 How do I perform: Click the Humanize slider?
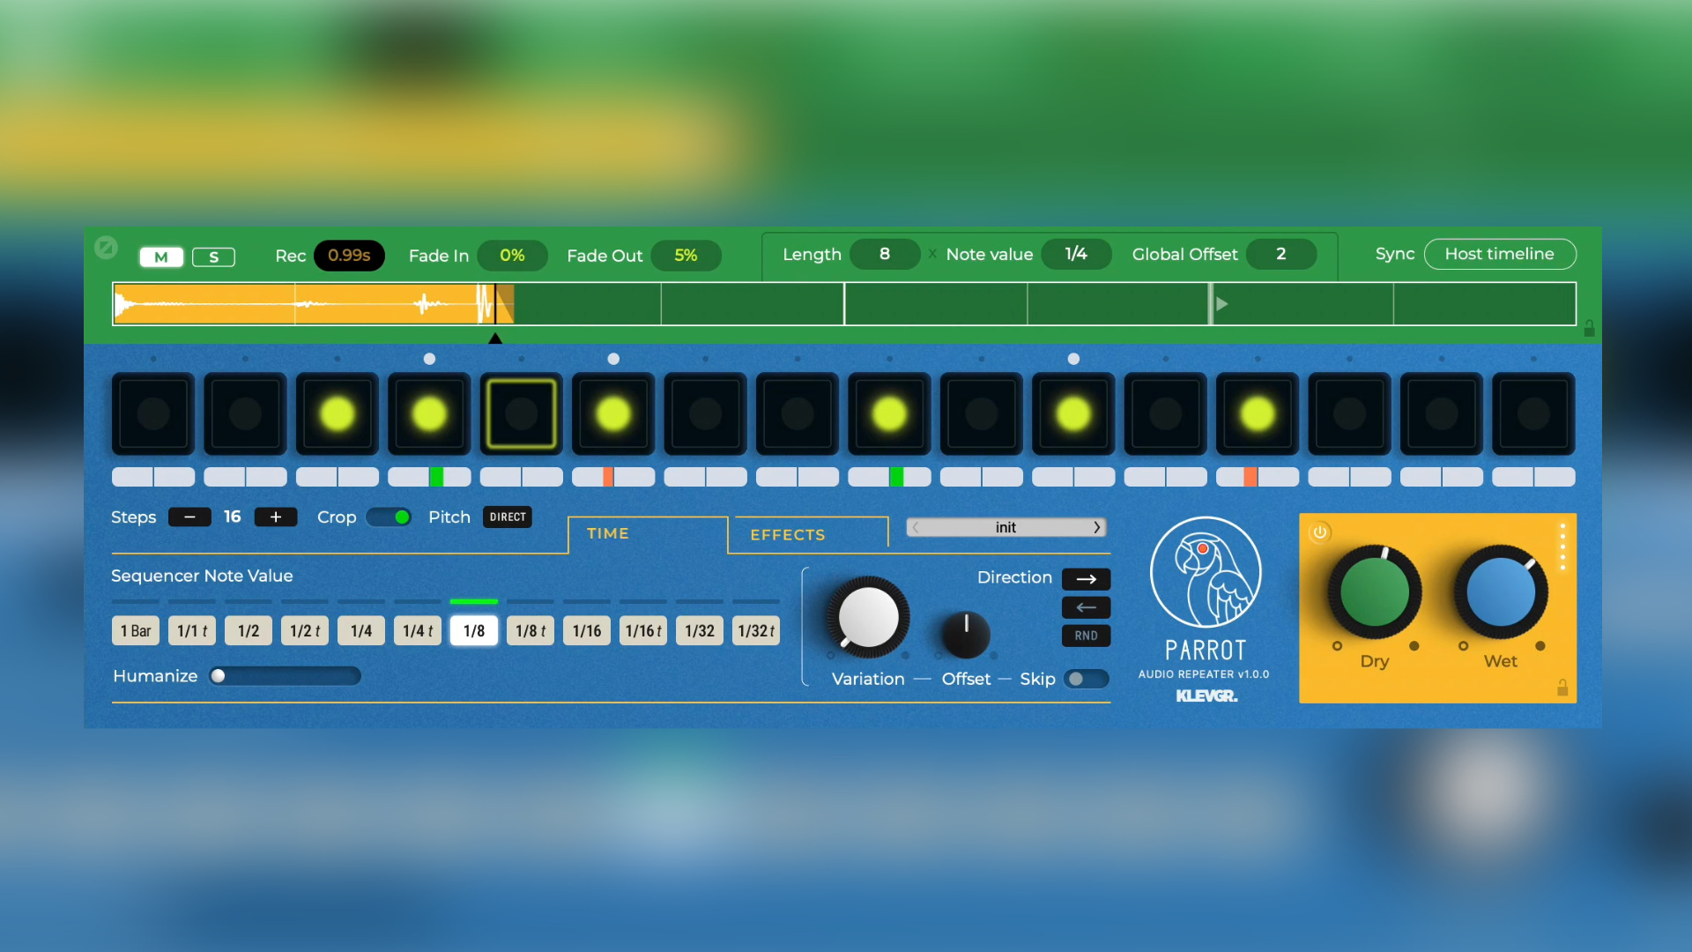point(285,676)
